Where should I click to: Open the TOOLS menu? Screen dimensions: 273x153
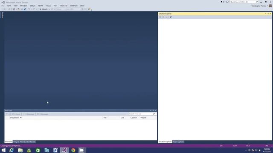pos(48,6)
